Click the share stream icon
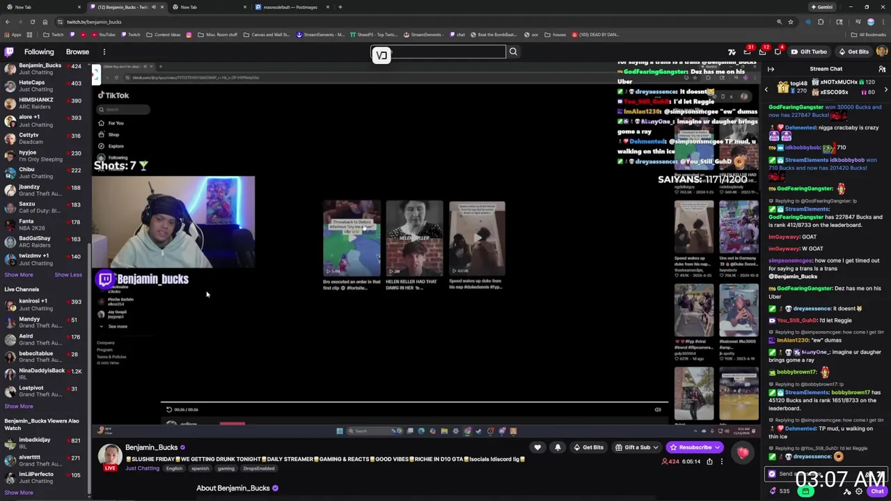891x501 pixels. (709, 461)
